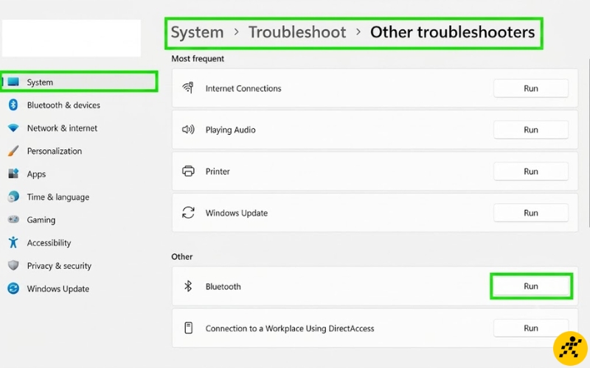Click the Printer label
The height and width of the screenshot is (368, 590).
(x=218, y=171)
